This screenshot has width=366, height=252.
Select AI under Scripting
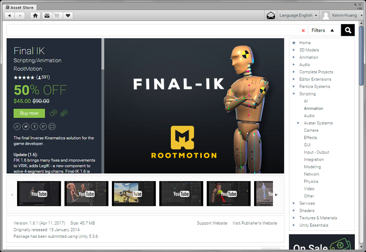[306, 101]
